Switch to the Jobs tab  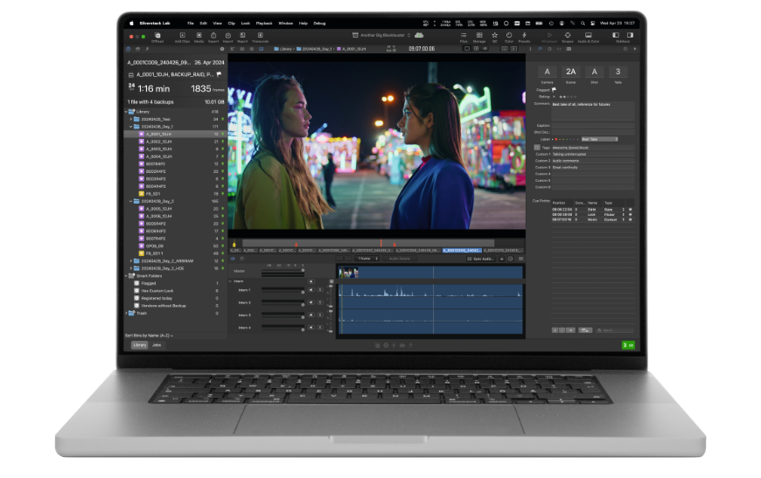[x=157, y=345]
